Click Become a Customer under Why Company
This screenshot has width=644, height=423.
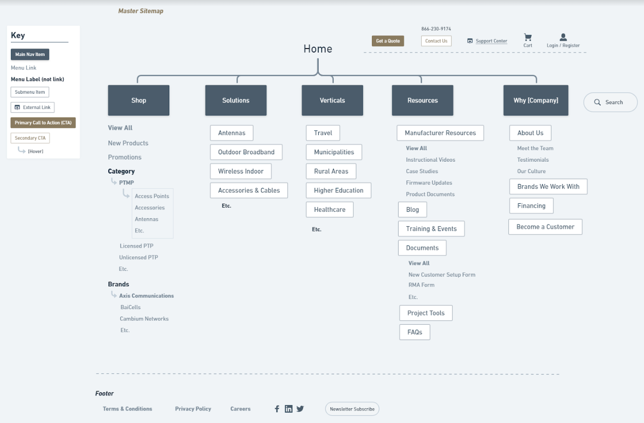tap(545, 227)
